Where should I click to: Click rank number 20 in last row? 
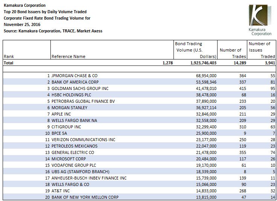coord(47,197)
